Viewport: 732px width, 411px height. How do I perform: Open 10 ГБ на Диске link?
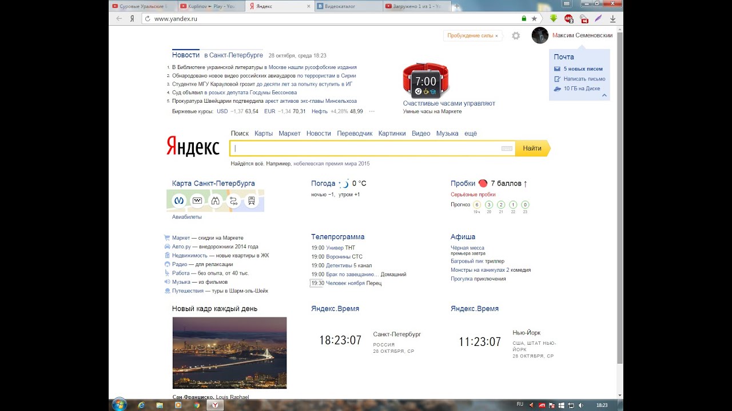click(582, 88)
